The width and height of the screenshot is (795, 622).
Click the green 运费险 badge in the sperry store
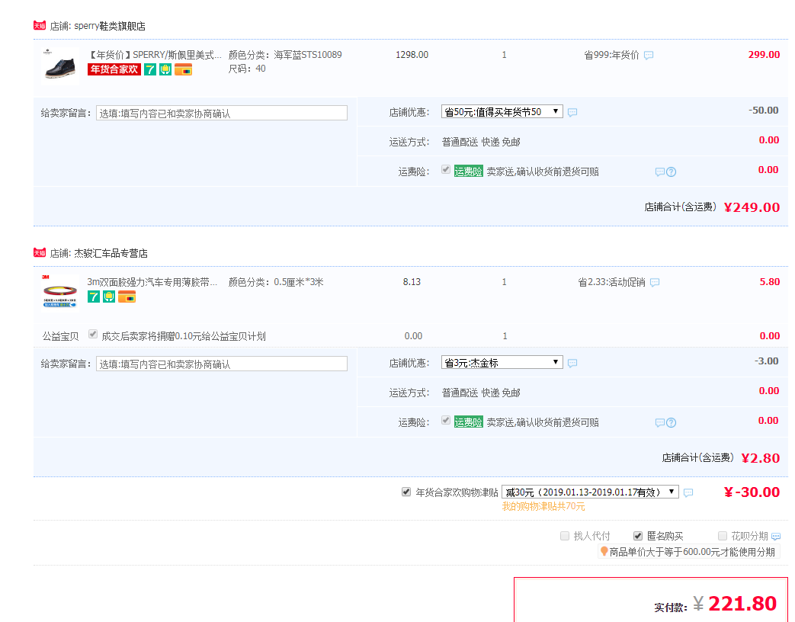(468, 172)
